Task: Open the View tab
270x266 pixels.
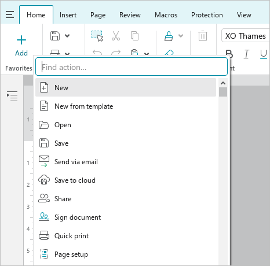Action: (x=244, y=15)
